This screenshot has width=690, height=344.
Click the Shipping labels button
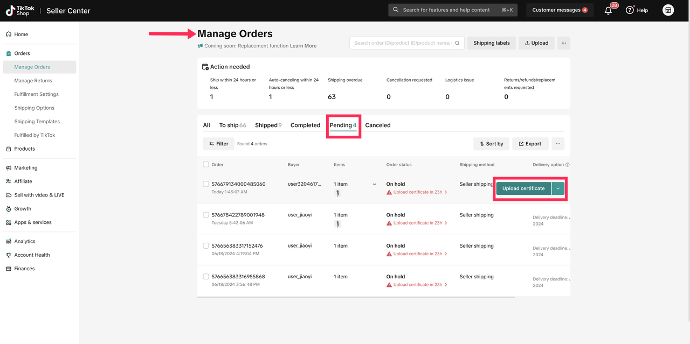point(491,43)
